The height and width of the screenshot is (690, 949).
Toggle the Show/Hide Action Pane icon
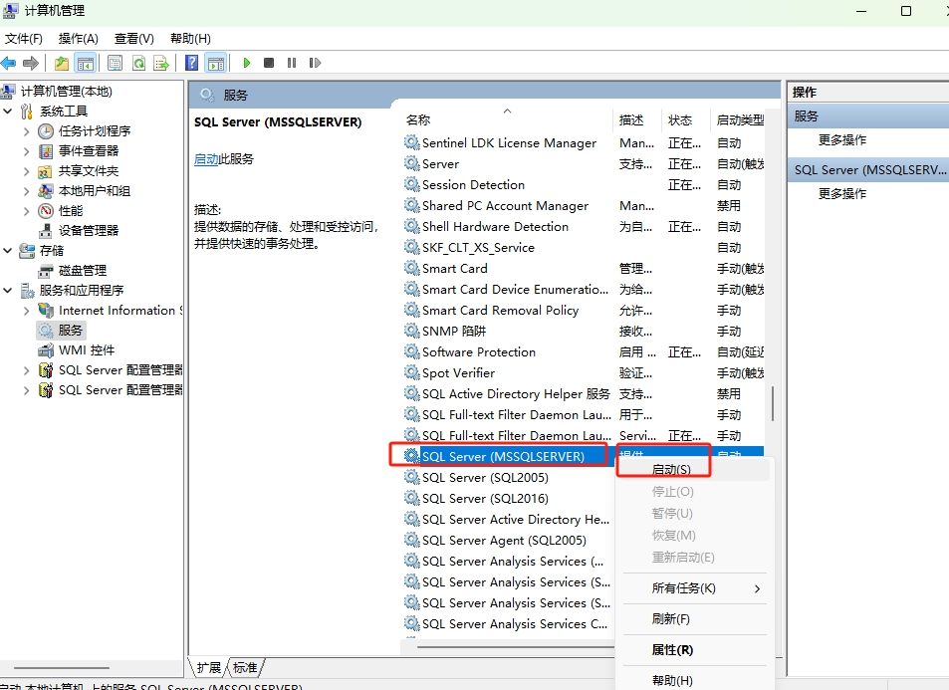215,63
